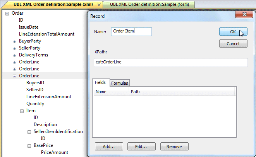256x157 pixels.
Task: Select the highlighted OrderLine label
Action: coord(29,76)
